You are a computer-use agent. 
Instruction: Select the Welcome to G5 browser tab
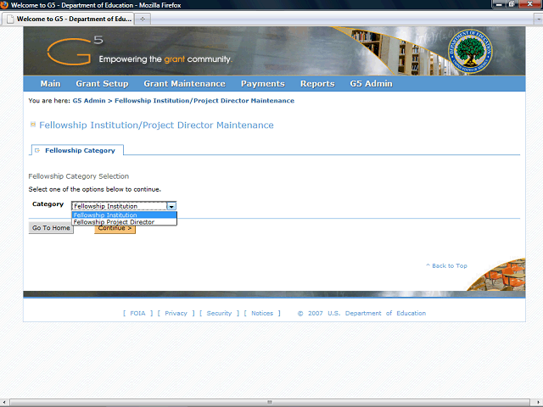coord(68,19)
